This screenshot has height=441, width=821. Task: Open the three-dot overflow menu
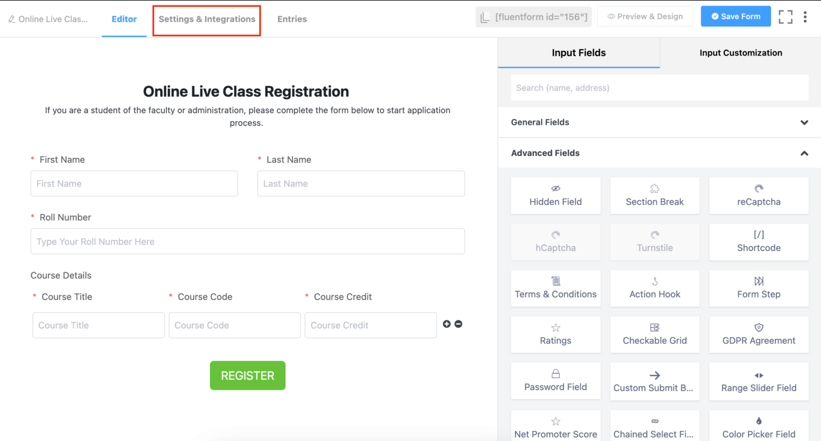pos(805,17)
